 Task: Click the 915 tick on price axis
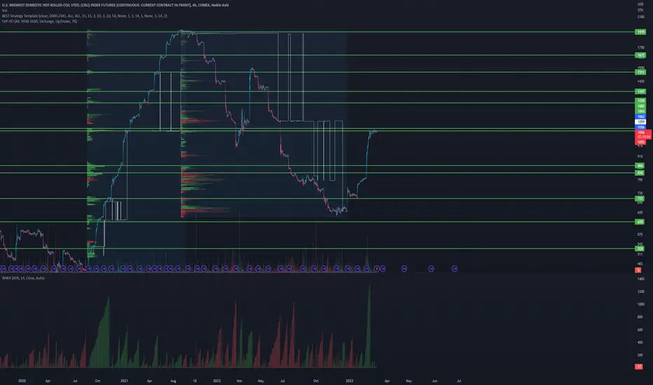(640, 157)
